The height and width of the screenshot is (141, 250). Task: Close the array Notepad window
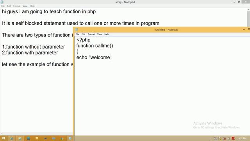(246, 2)
